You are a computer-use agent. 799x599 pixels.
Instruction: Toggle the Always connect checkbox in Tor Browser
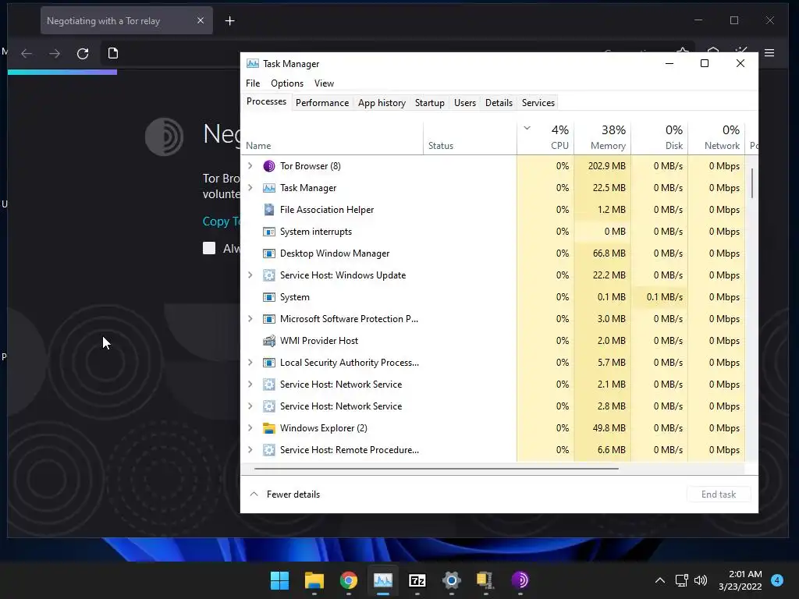209,248
